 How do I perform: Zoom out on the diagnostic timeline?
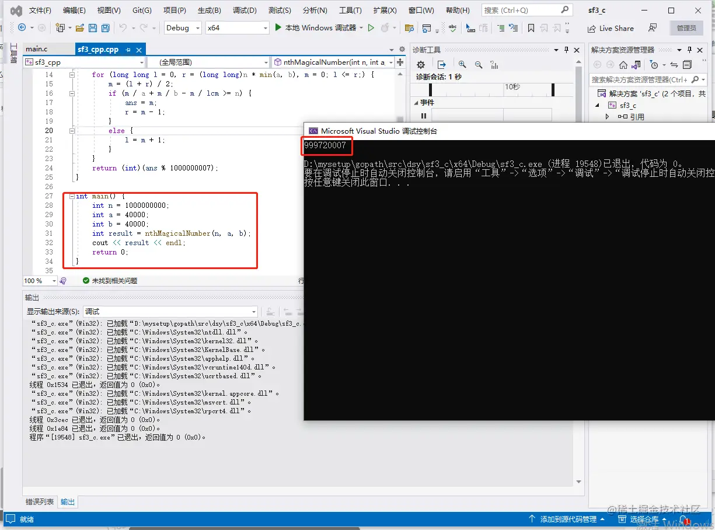coord(479,65)
